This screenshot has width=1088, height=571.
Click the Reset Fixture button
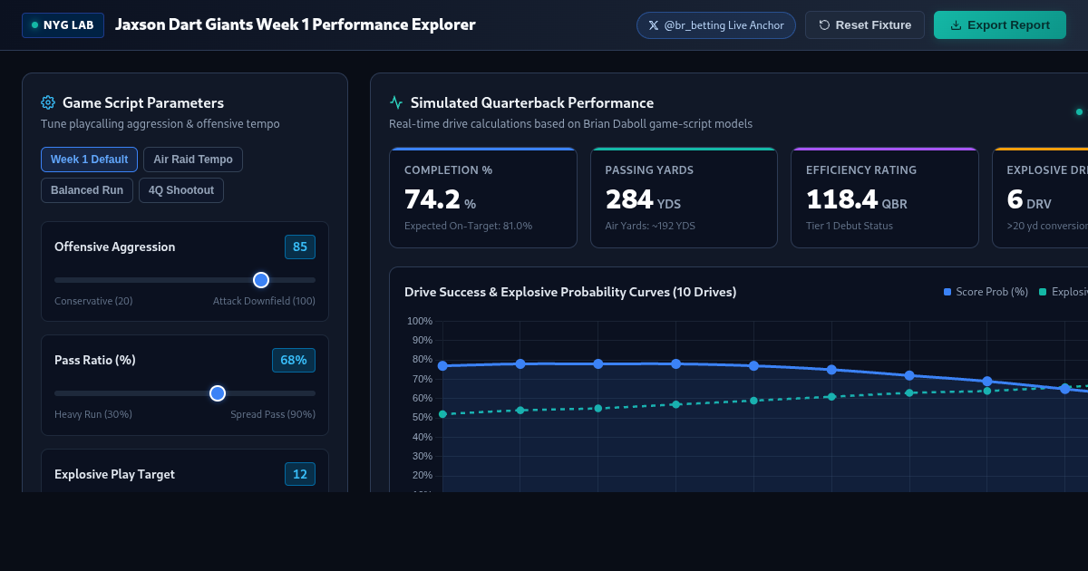(x=865, y=25)
